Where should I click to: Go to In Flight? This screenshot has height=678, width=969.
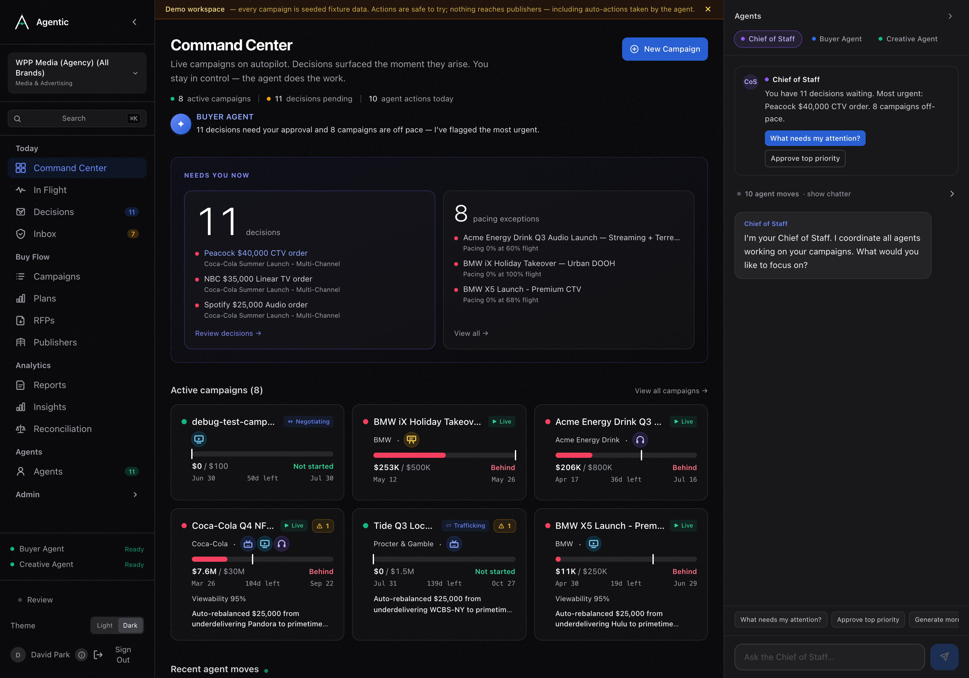point(77,190)
